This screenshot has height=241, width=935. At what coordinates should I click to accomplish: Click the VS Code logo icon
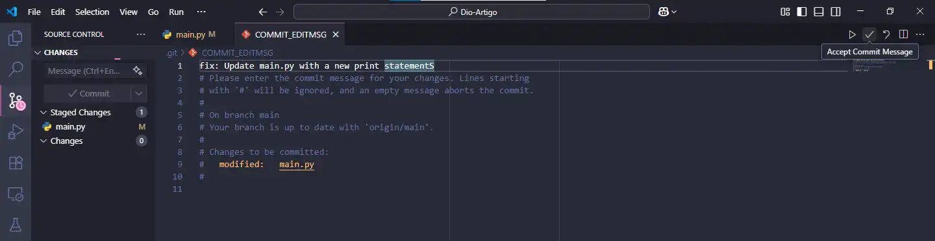tap(12, 12)
